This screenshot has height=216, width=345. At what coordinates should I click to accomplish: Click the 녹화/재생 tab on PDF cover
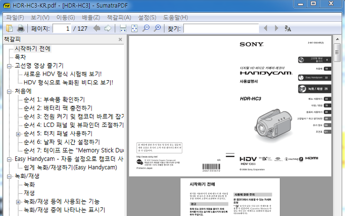click(315, 89)
